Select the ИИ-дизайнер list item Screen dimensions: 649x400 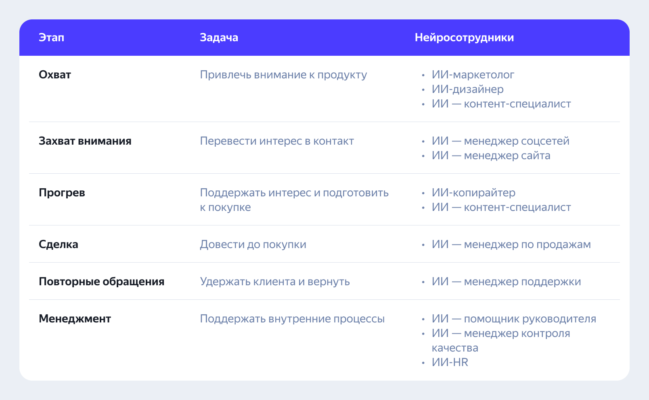click(468, 89)
